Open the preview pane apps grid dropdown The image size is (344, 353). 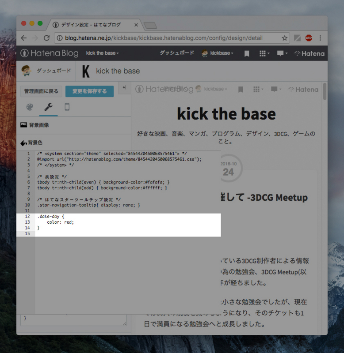pyautogui.click(x=258, y=90)
